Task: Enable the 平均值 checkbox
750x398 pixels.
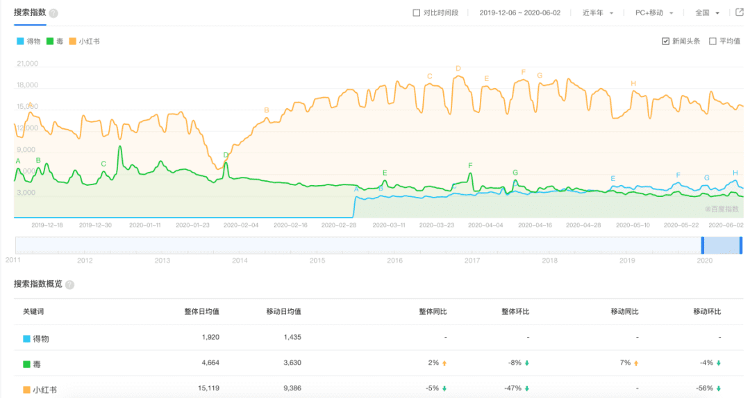Action: pyautogui.click(x=712, y=42)
